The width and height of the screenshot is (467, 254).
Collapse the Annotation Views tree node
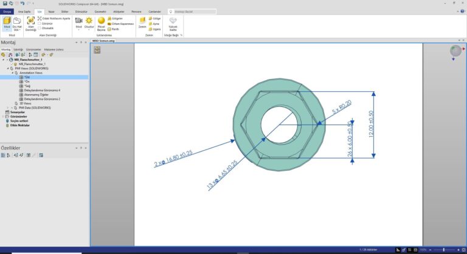(x=12, y=73)
